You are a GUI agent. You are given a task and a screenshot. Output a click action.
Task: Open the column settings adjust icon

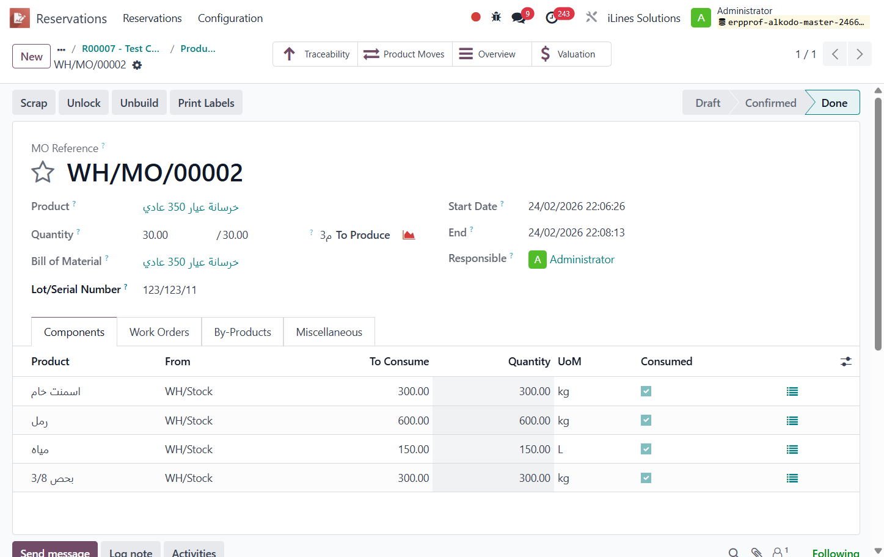tap(846, 362)
